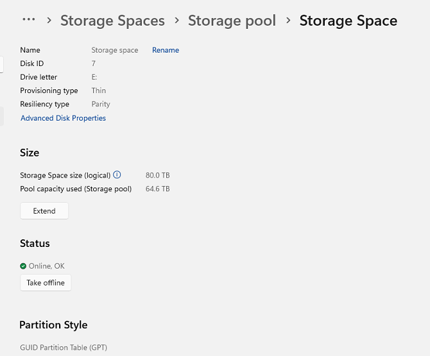Viewport: 430px width, 356px height.
Task: Click the Rename link
Action: tap(166, 50)
